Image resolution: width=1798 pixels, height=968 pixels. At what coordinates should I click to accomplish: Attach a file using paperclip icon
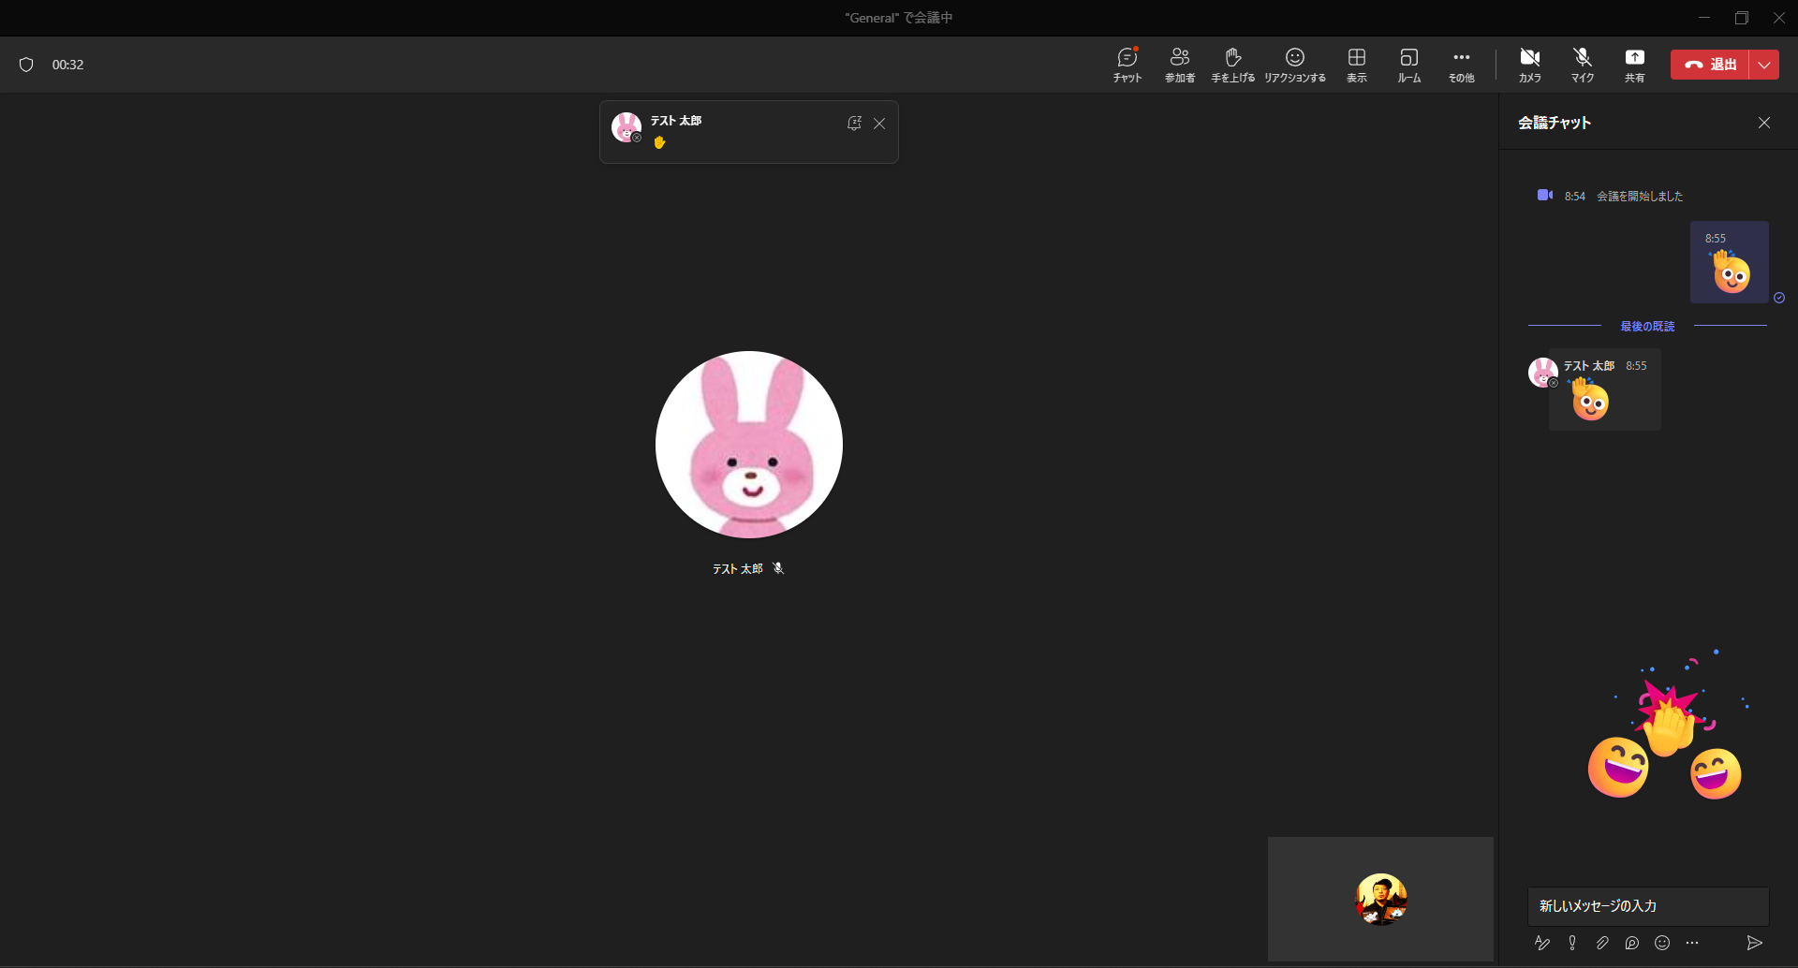pos(1602,943)
